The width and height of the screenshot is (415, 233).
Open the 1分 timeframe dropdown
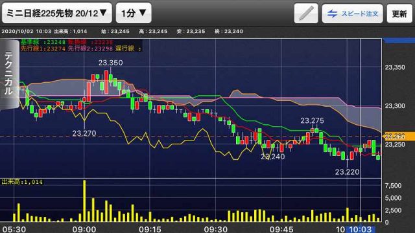[x=134, y=13]
